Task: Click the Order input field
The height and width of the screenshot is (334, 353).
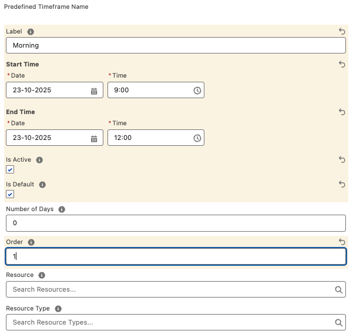Action: pyautogui.click(x=175, y=256)
